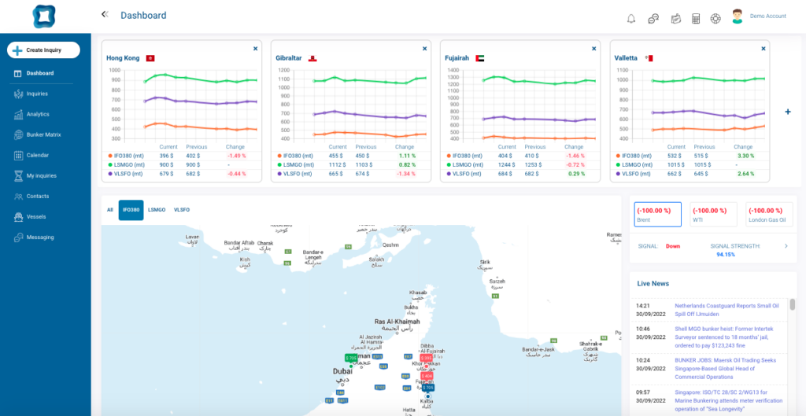Select the IFO380 map filter tab

pos(131,210)
